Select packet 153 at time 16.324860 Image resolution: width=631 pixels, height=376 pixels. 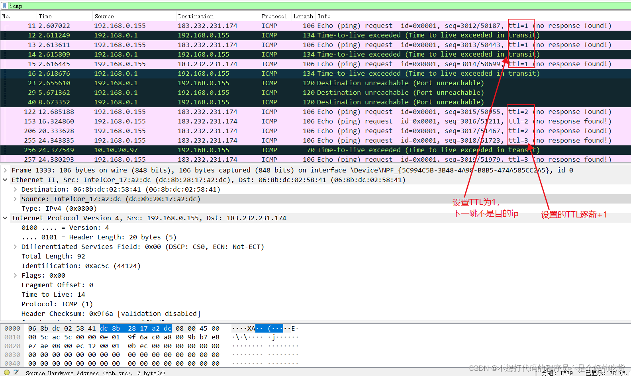point(315,121)
